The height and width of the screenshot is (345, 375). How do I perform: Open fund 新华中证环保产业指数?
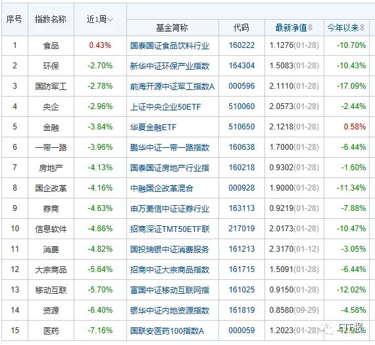[x=170, y=66]
